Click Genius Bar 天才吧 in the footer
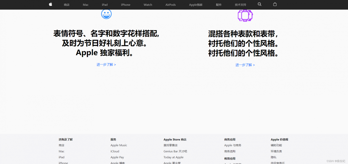This screenshot has width=348, height=164. click(175, 151)
